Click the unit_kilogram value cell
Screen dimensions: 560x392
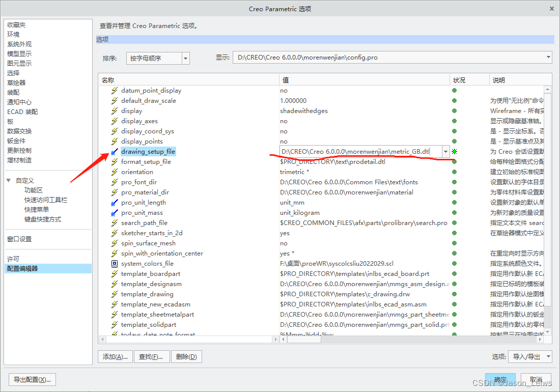click(x=300, y=213)
